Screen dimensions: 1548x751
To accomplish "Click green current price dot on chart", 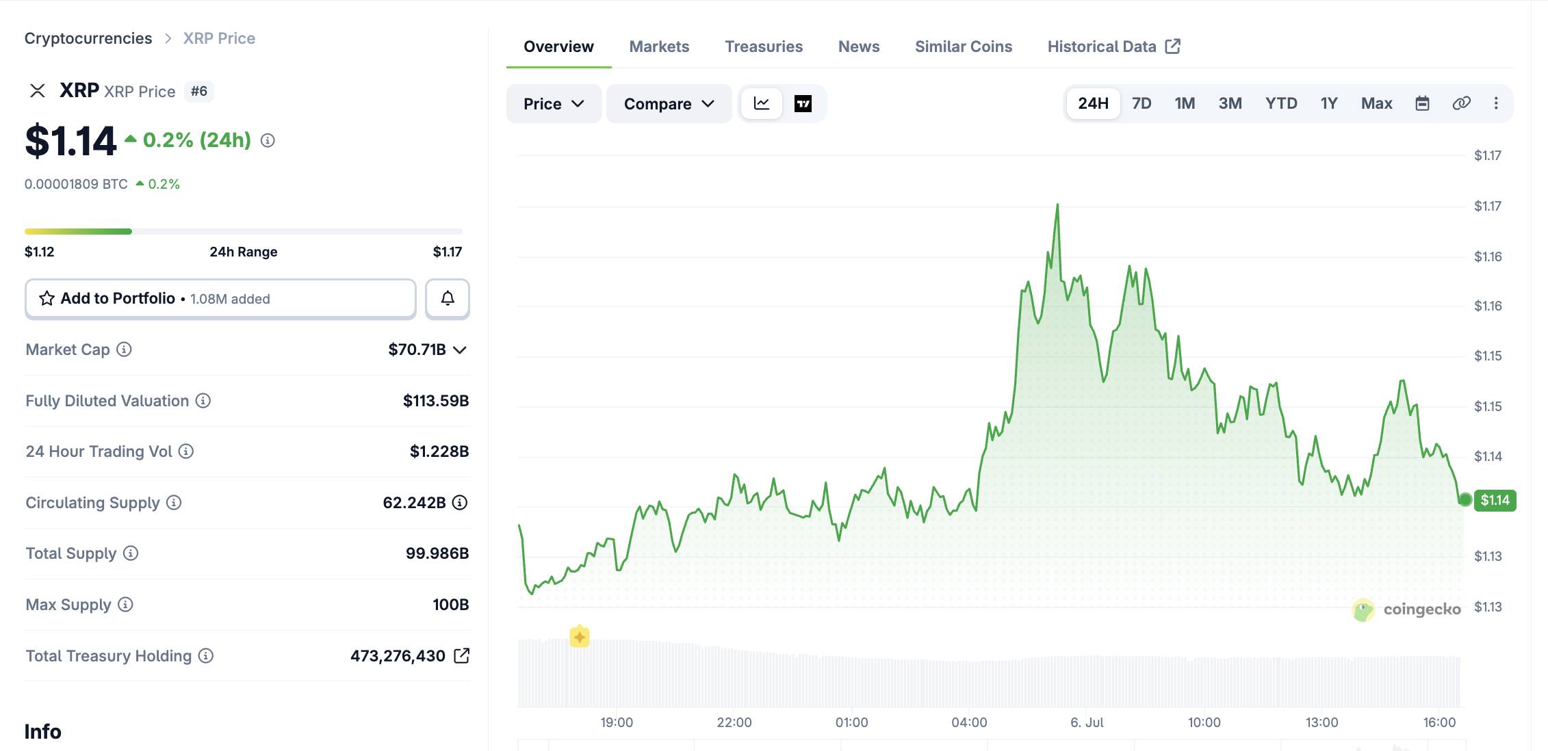I will 1465,499.
